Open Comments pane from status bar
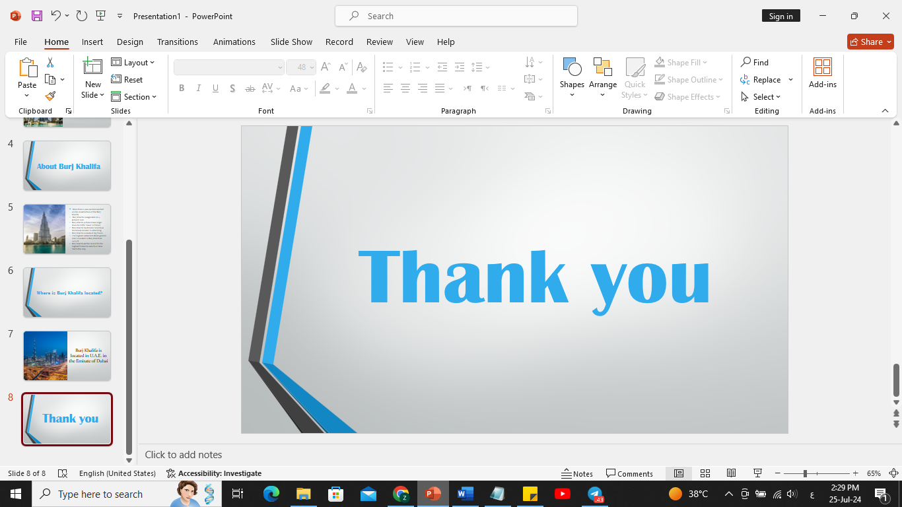 tap(630, 473)
